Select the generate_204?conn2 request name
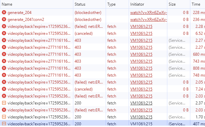 tap(26, 20)
